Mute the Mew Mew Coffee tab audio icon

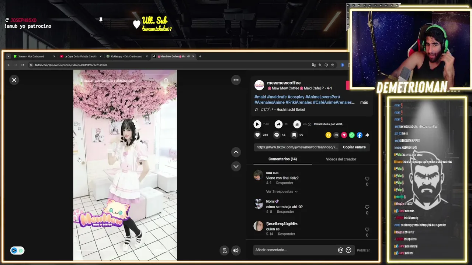[x=188, y=56]
